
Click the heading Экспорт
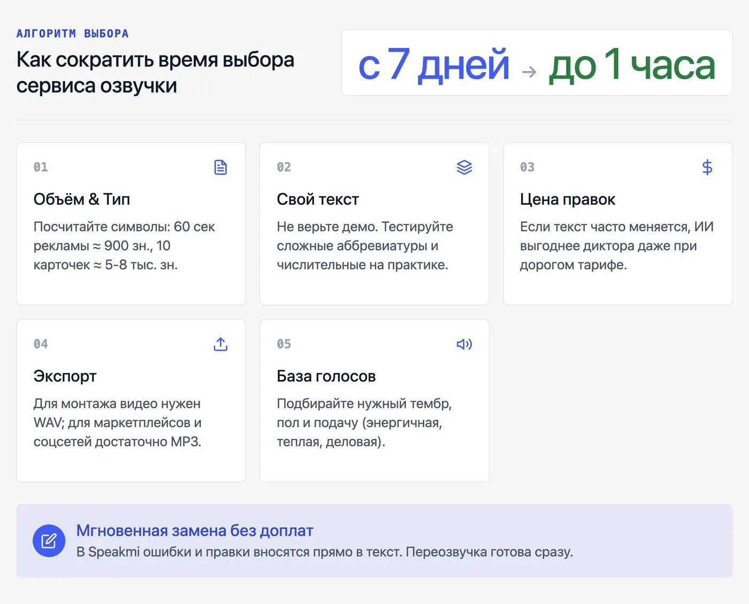65,376
